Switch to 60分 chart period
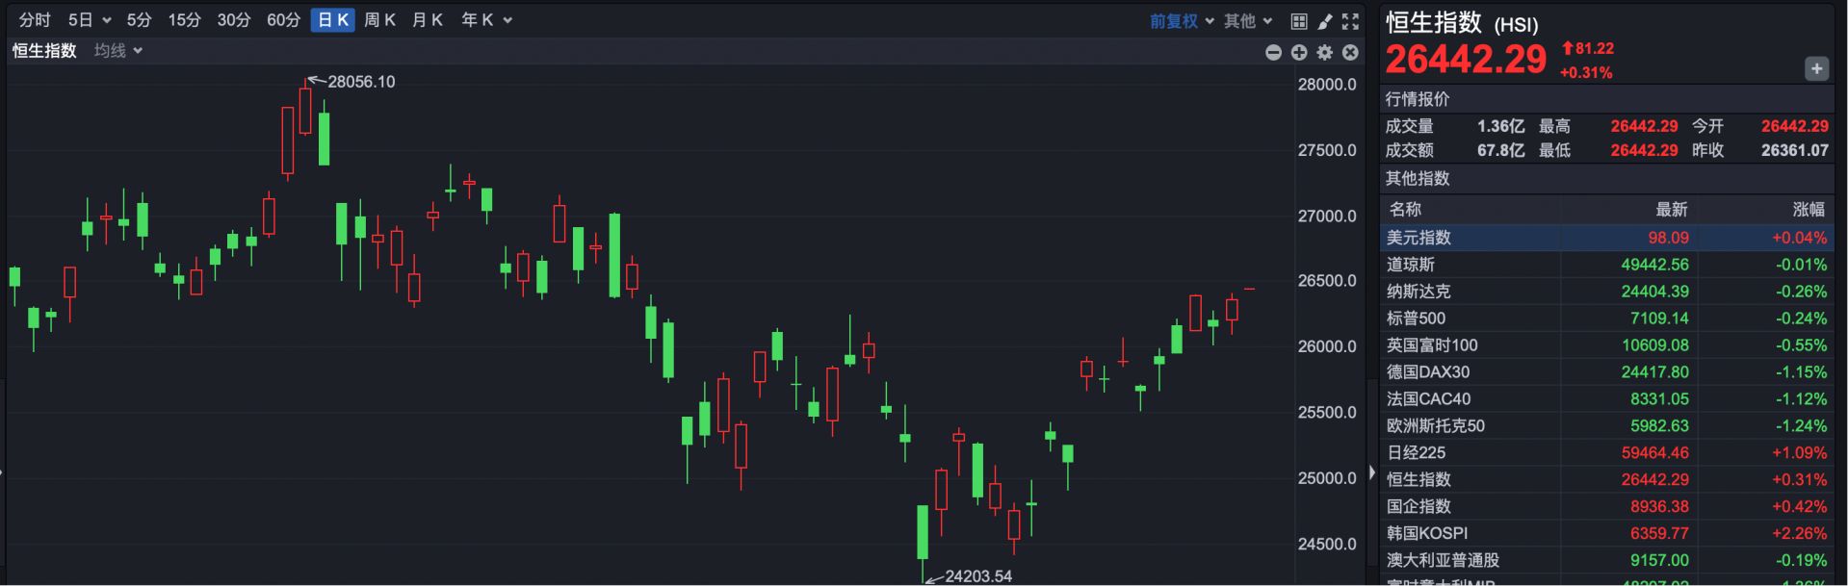 coord(283,20)
